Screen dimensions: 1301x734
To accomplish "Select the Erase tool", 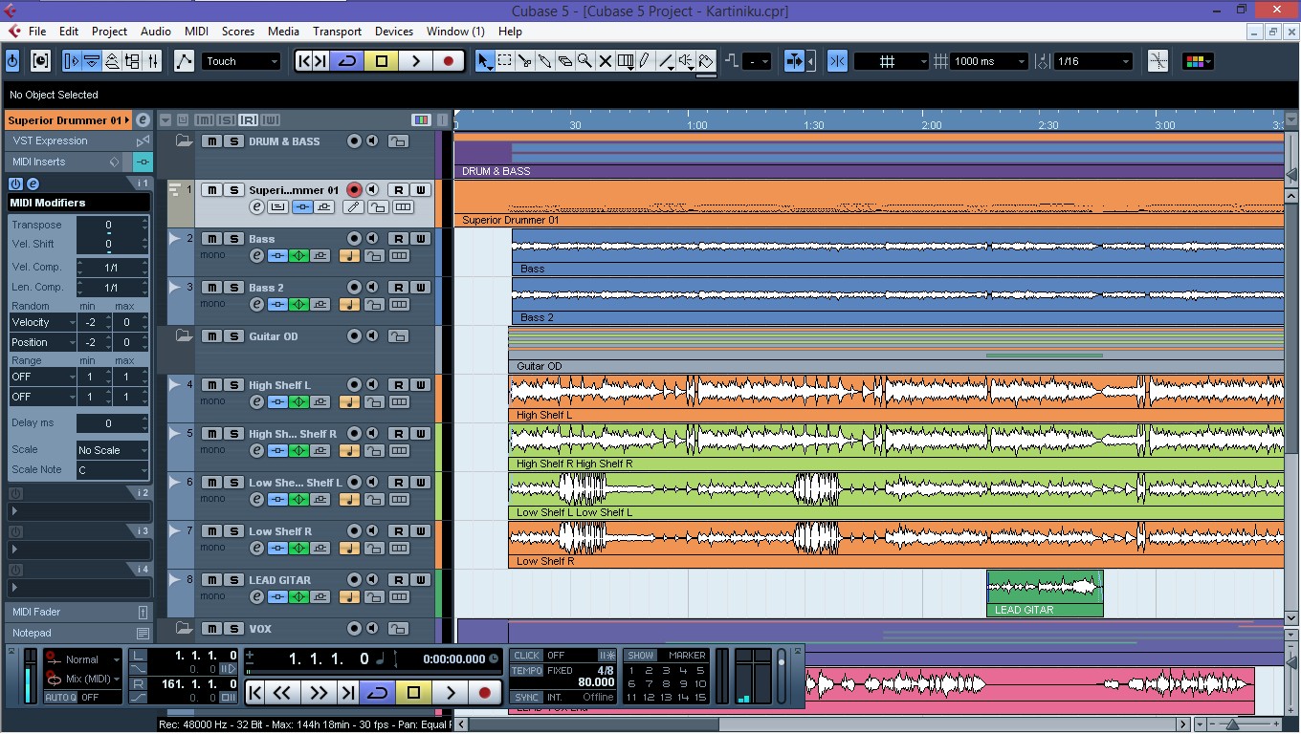I will 564,61.
